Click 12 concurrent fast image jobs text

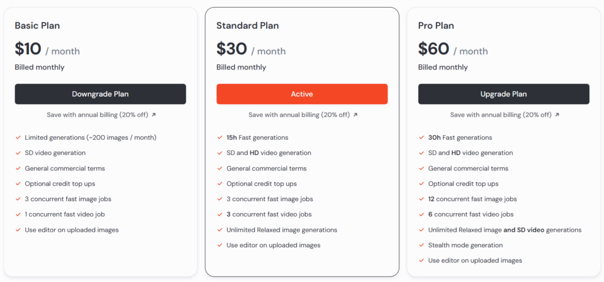pyautogui.click(x=472, y=199)
